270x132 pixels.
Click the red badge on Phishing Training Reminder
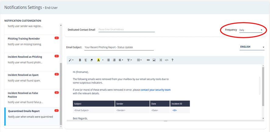(x=57, y=38)
